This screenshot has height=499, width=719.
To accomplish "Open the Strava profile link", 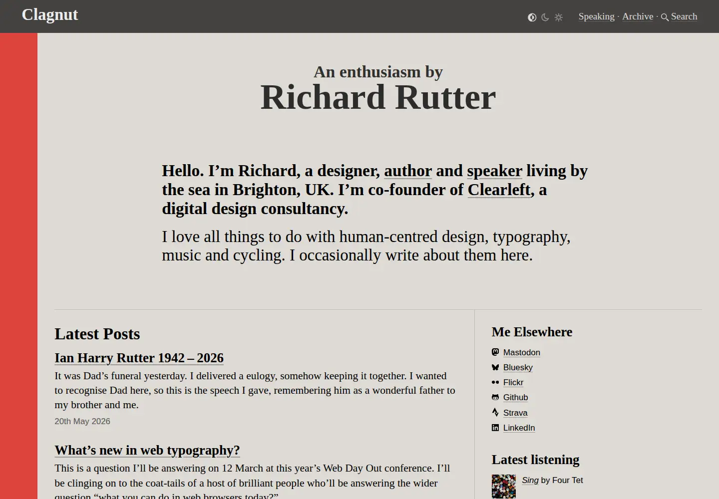I will (515, 413).
